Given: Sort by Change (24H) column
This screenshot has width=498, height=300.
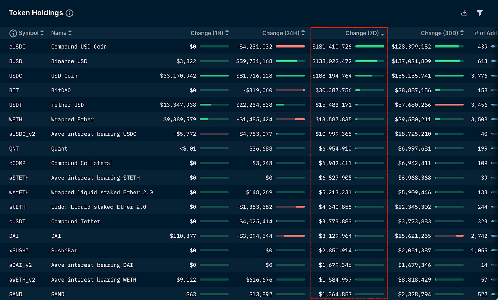Looking at the screenshot, I should pyautogui.click(x=284, y=33).
